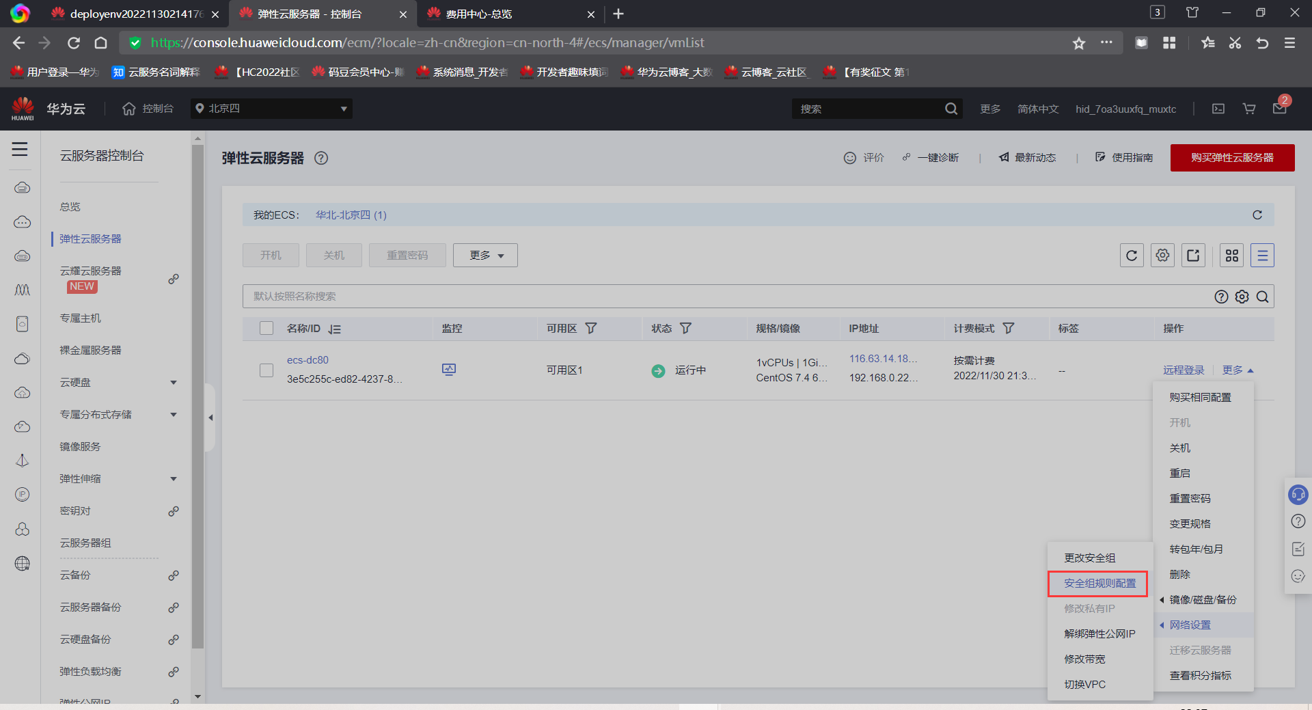Select 解绑弹性公网IP menu entry
Image resolution: width=1312 pixels, height=710 pixels.
click(1099, 634)
